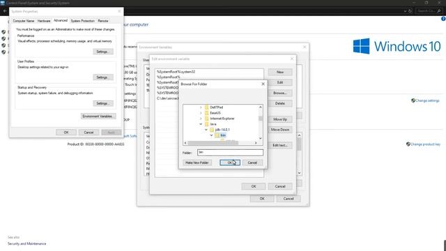Confirm Browse For Folder with OK
The width and height of the screenshot is (446, 251).
[230, 162]
